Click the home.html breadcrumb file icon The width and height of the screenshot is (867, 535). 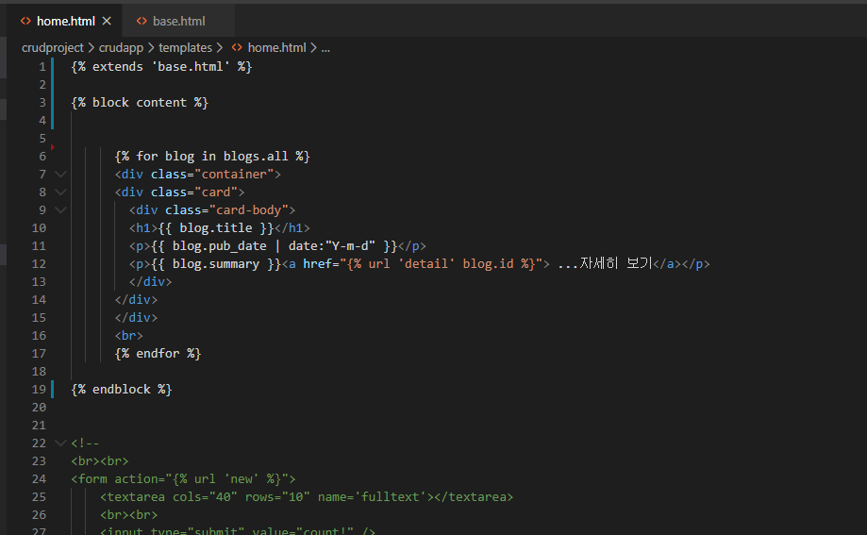tap(237, 47)
